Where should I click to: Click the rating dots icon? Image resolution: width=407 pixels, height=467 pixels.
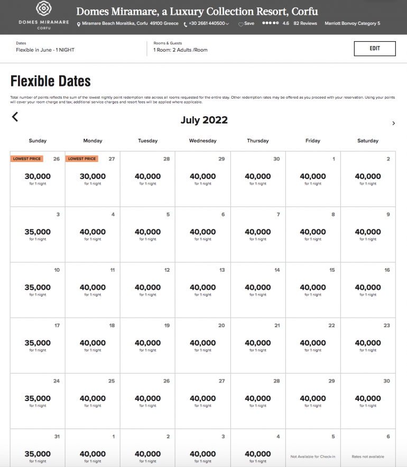click(270, 23)
